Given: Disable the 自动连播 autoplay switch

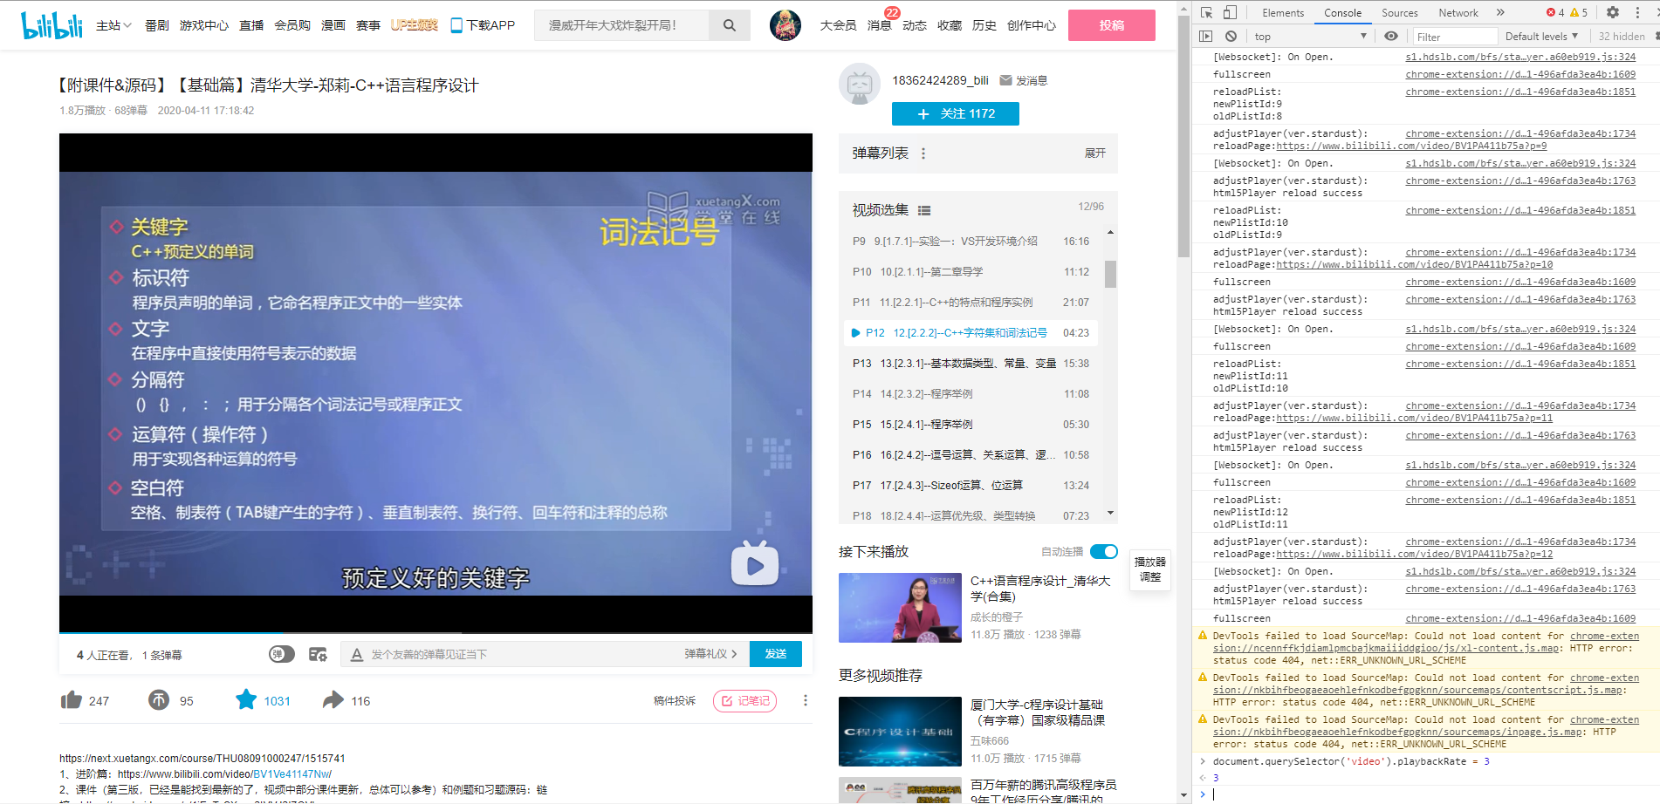Looking at the screenshot, I should click(x=1102, y=552).
